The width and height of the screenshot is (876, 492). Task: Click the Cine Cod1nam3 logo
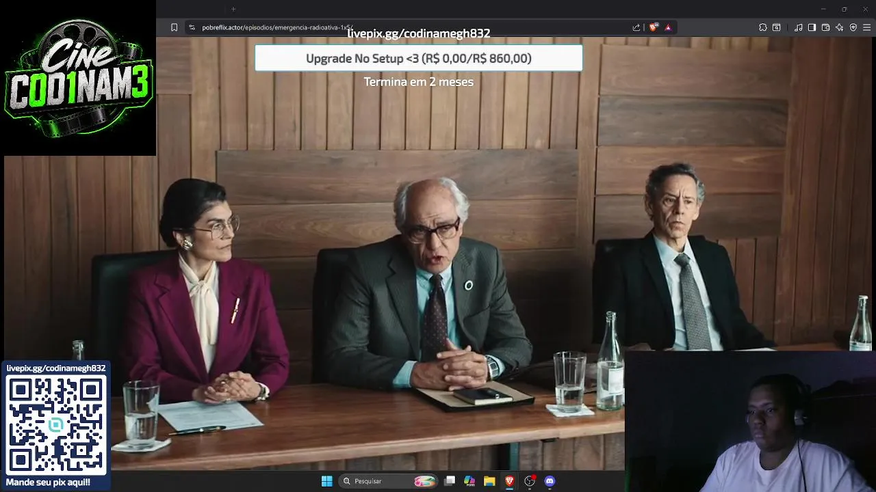[x=78, y=78]
